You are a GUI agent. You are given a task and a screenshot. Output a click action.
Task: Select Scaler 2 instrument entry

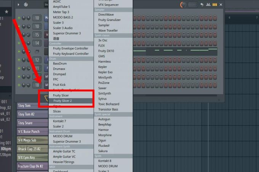point(58,126)
